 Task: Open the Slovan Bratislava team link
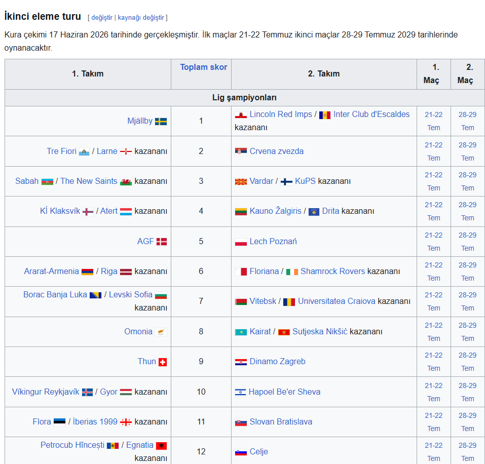(281, 422)
